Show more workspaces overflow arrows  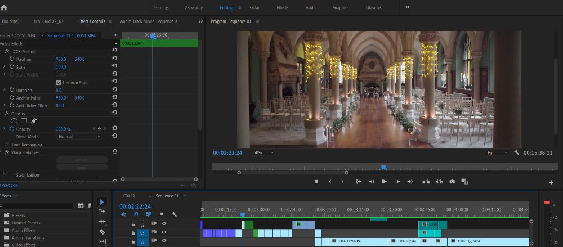tap(407, 7)
